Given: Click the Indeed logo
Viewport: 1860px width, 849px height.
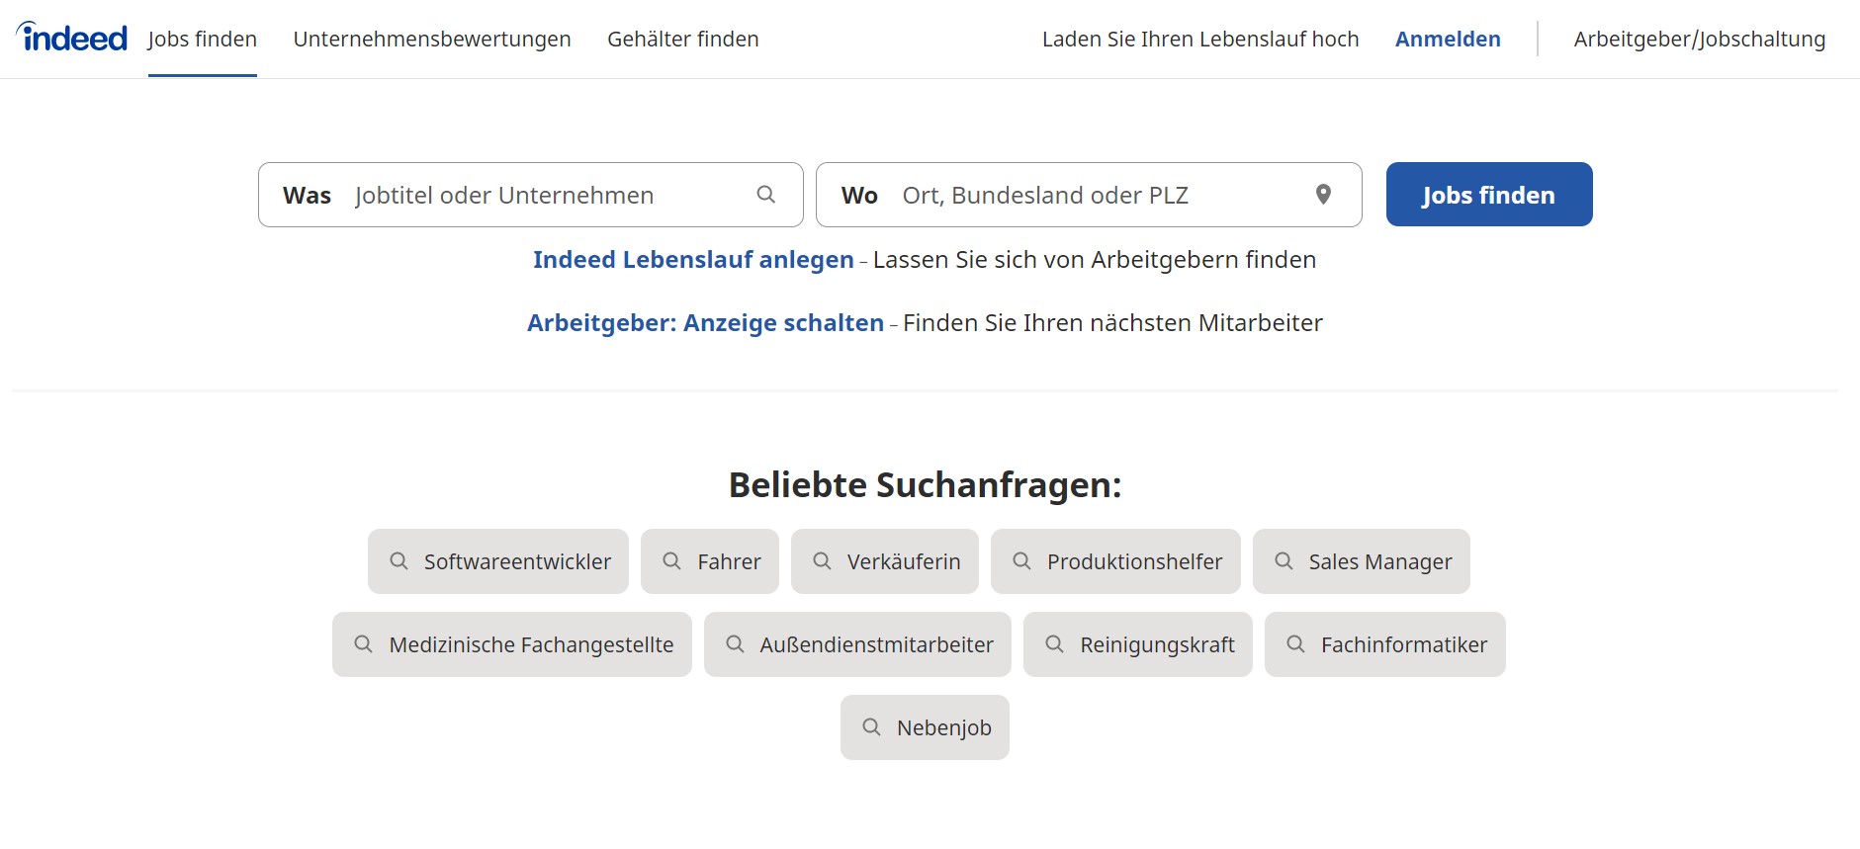Looking at the screenshot, I should (71, 37).
